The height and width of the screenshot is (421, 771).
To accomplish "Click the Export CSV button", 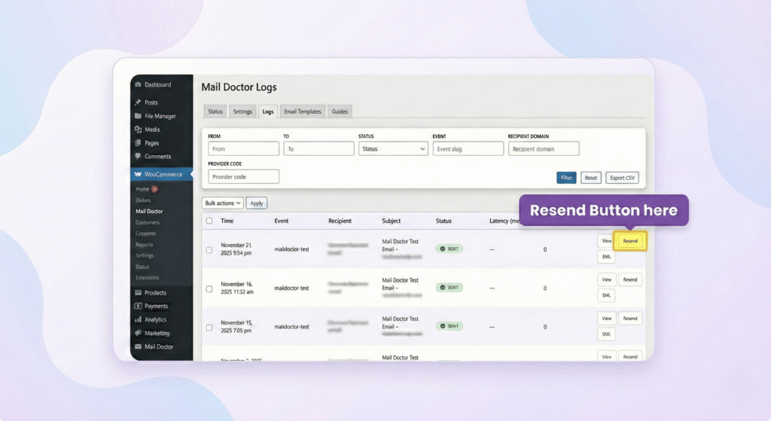I will pos(622,178).
